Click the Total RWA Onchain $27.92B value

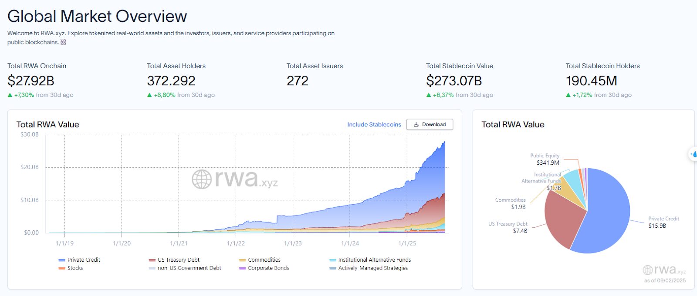tap(31, 81)
